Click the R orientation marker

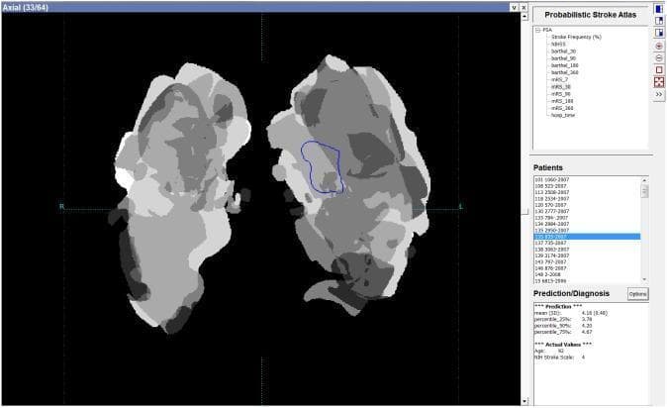click(x=61, y=207)
